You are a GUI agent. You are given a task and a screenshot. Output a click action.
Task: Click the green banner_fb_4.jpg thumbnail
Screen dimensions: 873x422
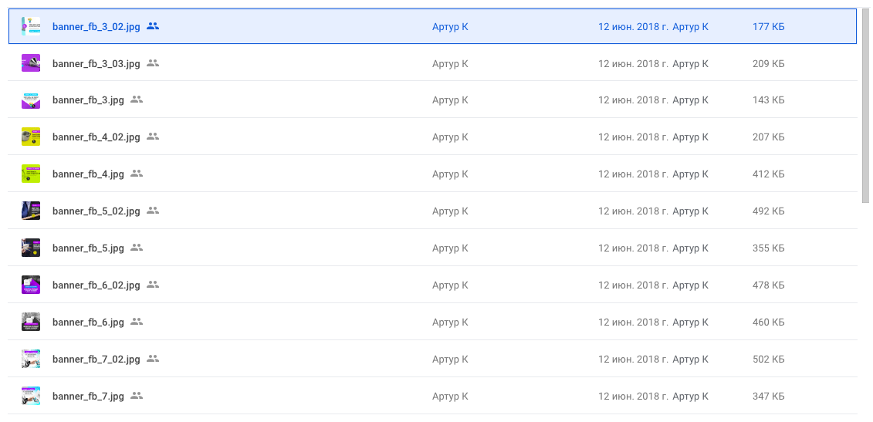[x=31, y=174]
